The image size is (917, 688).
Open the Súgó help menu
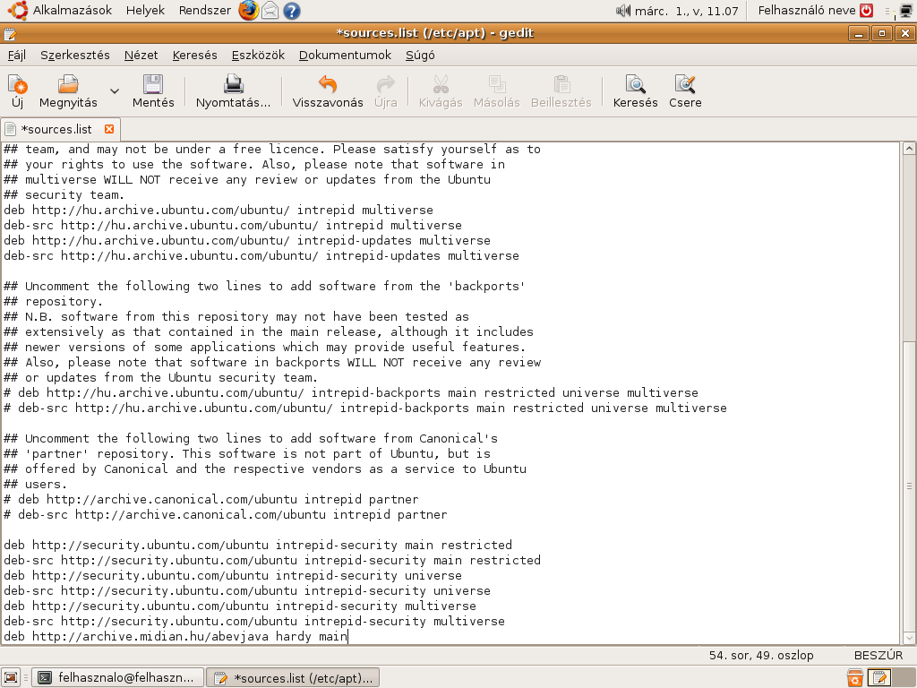420,55
